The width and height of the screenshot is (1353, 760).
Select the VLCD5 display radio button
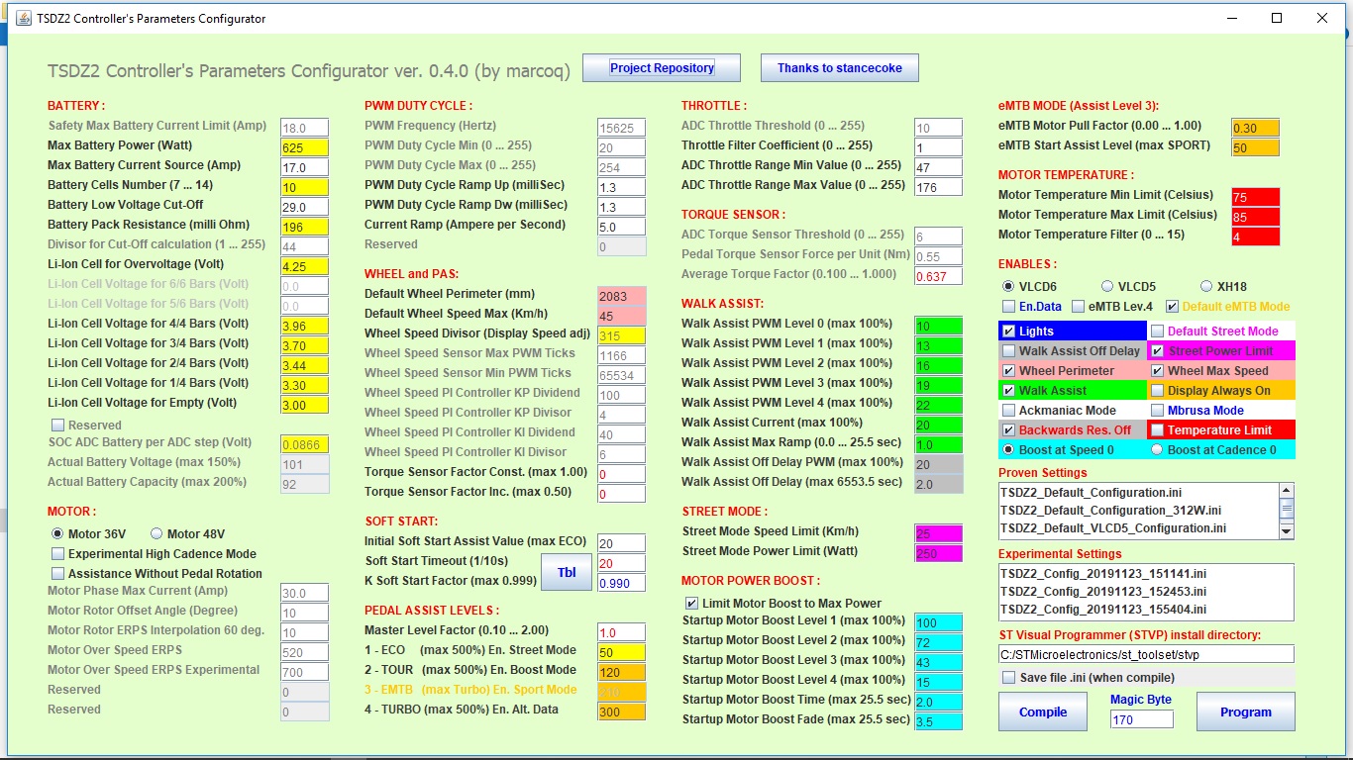click(1107, 286)
